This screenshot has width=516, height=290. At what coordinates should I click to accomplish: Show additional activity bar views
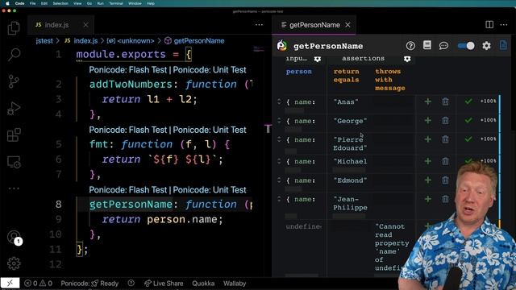point(14,188)
